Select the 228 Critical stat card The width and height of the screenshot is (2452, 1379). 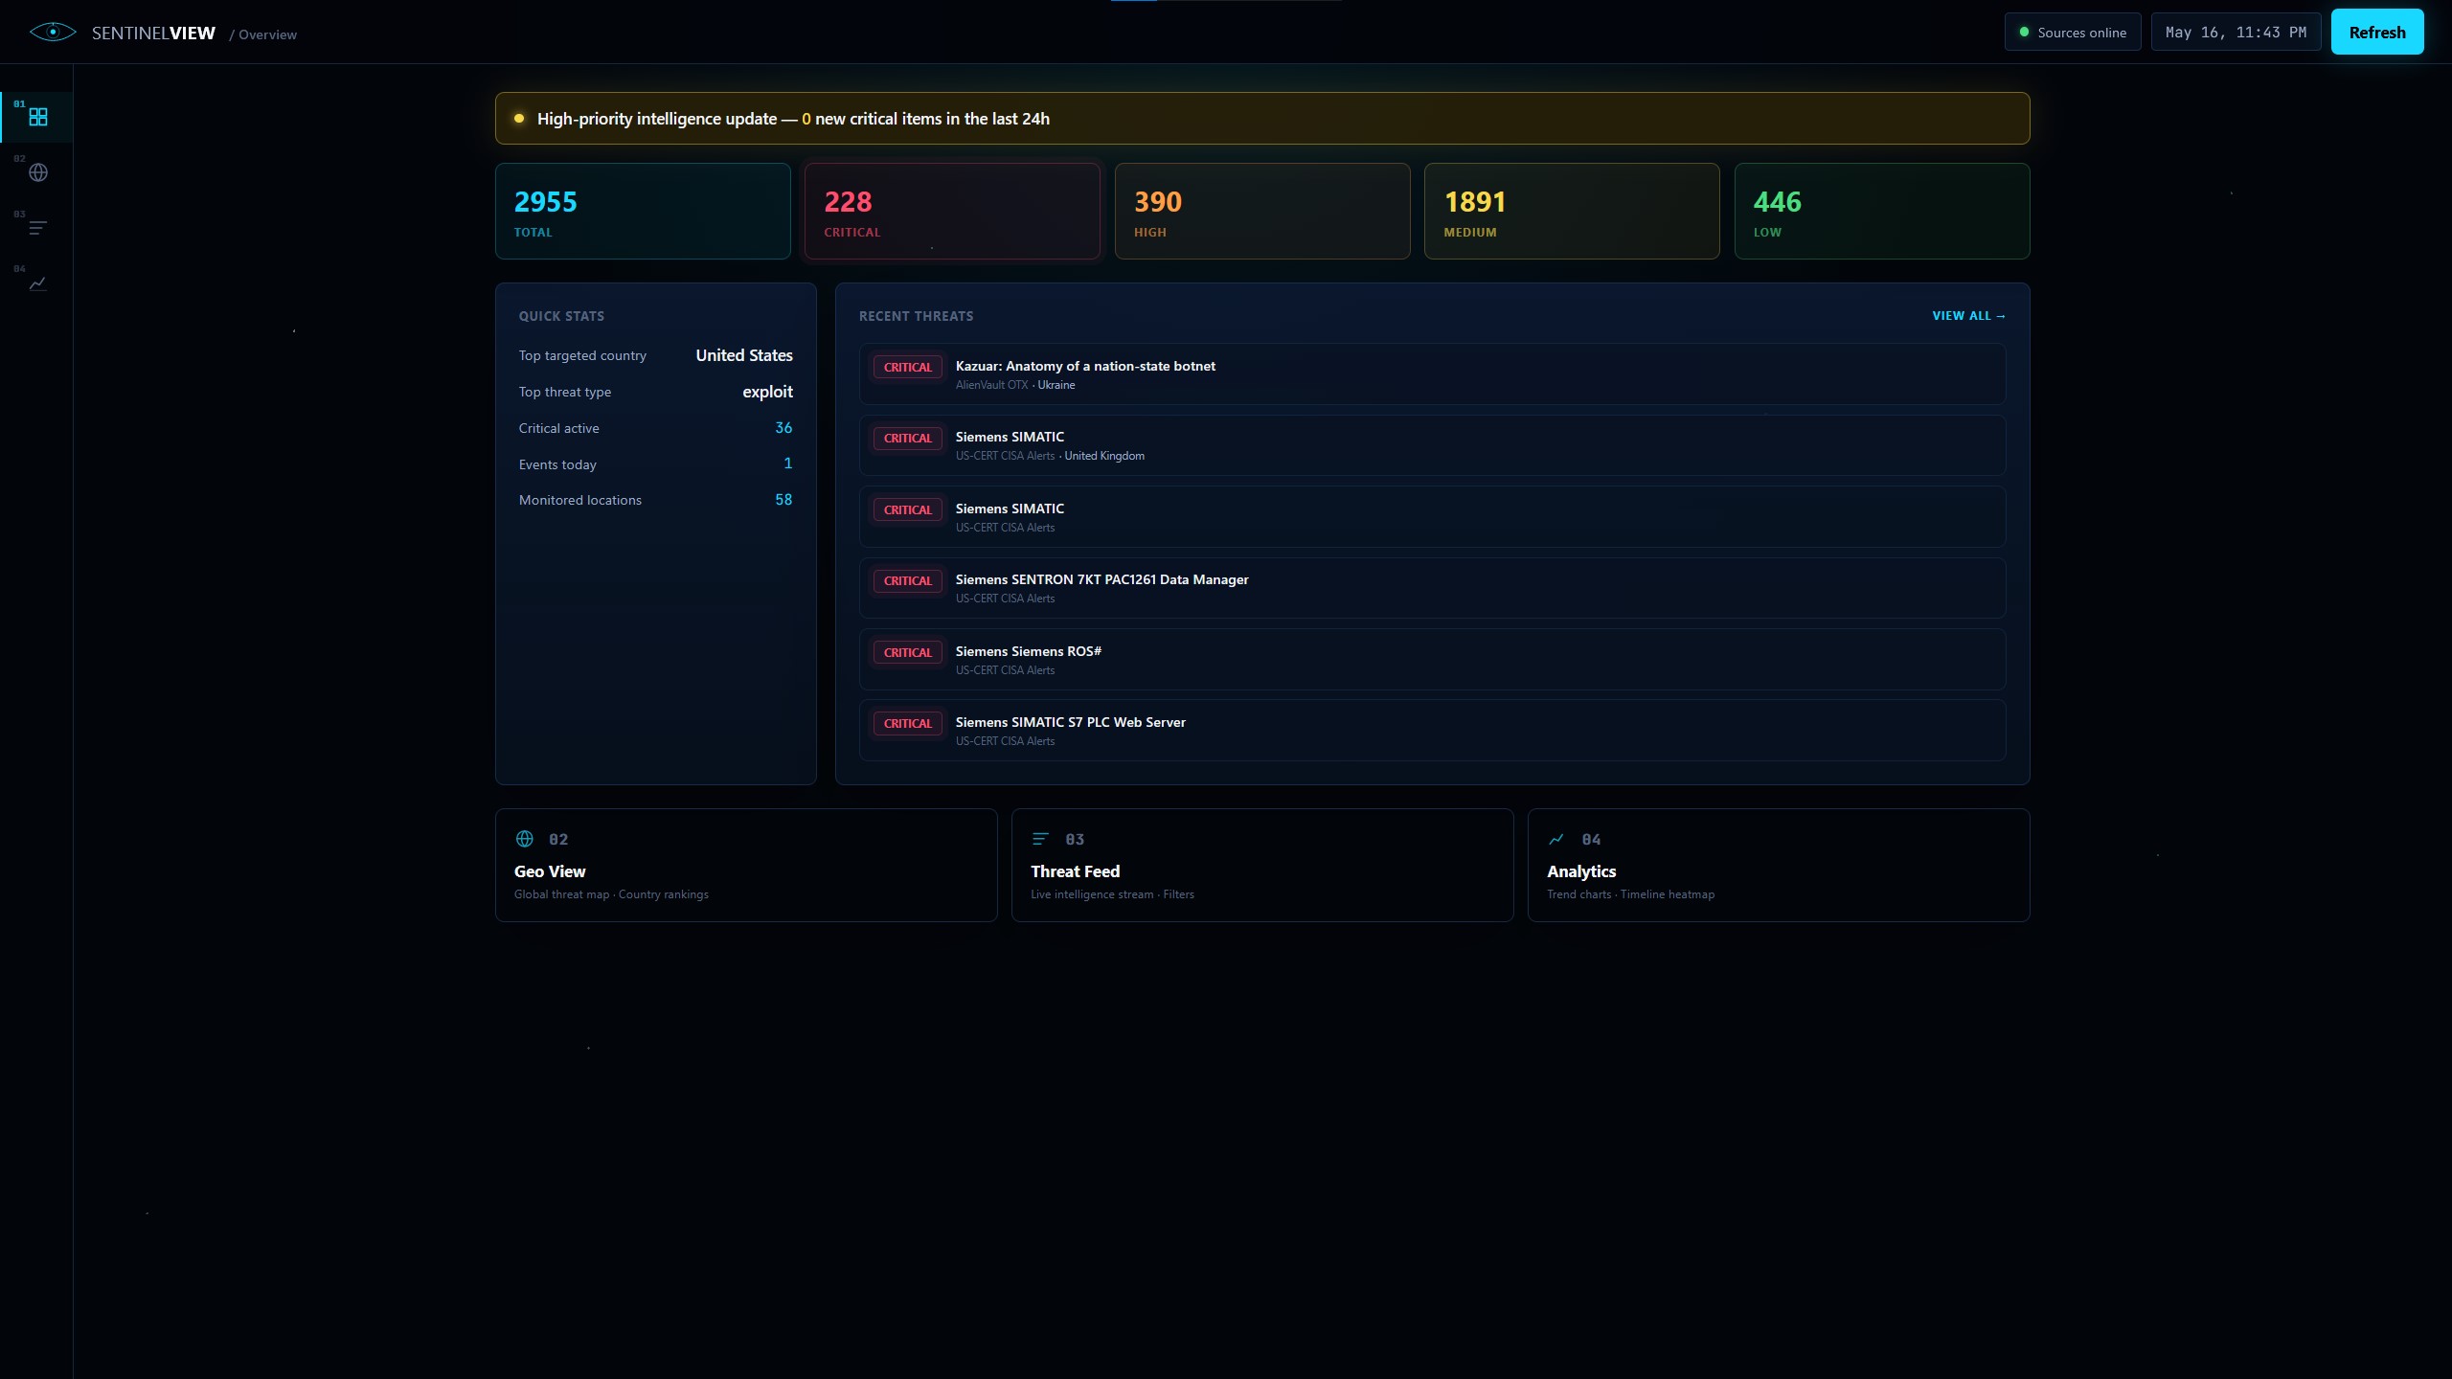[x=952, y=211]
